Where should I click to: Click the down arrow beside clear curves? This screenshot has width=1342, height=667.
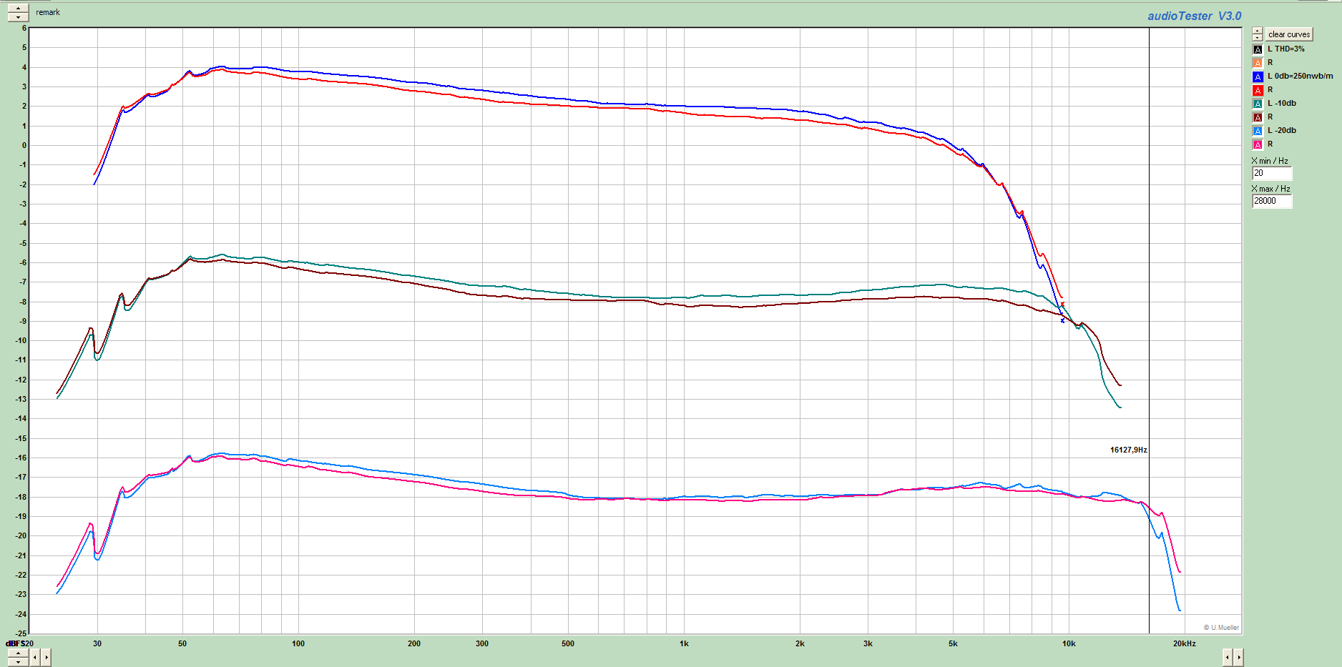point(1258,37)
